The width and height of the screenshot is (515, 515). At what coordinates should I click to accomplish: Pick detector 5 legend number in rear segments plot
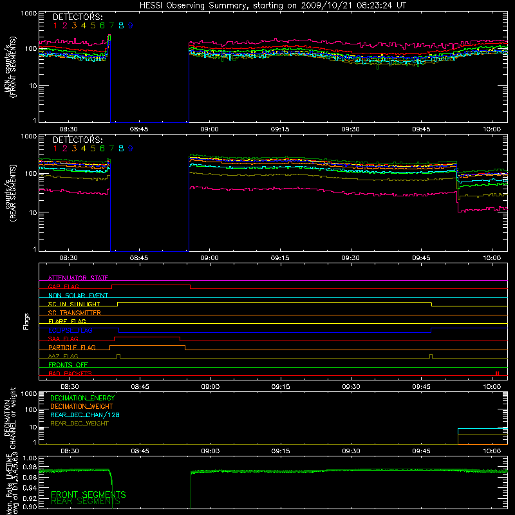click(x=93, y=149)
